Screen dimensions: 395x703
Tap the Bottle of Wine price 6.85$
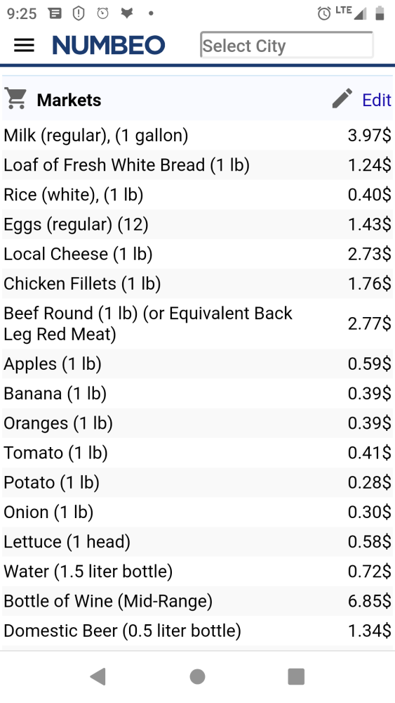[x=370, y=601]
